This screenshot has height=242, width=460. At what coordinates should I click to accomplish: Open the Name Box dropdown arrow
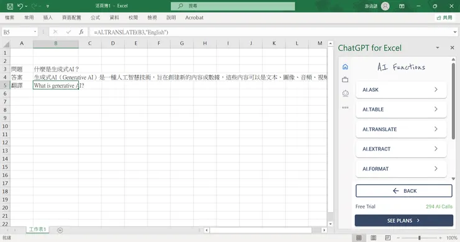(x=35, y=32)
